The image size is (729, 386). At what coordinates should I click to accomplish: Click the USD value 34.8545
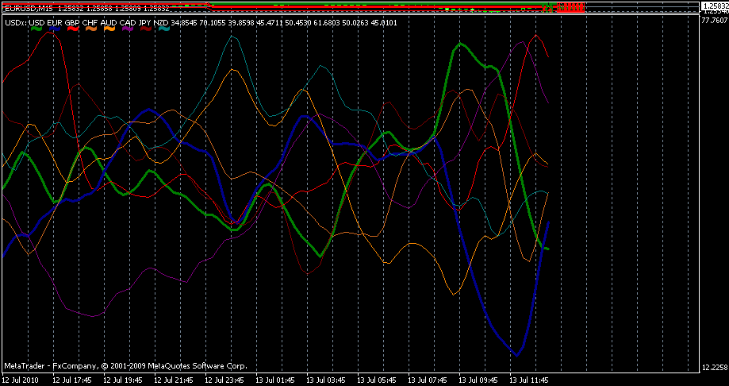click(x=184, y=22)
